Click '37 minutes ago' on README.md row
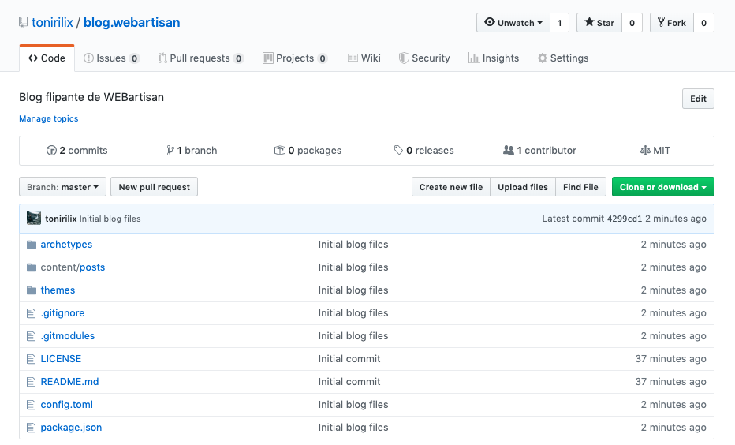Screen dimensions: 735x445 pos(671,382)
